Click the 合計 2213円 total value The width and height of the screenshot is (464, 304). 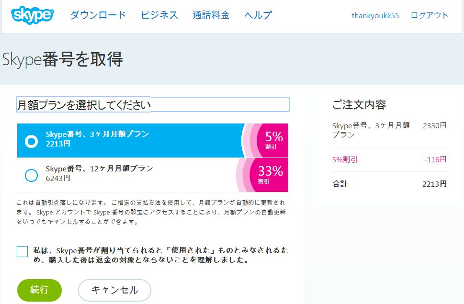(x=434, y=184)
